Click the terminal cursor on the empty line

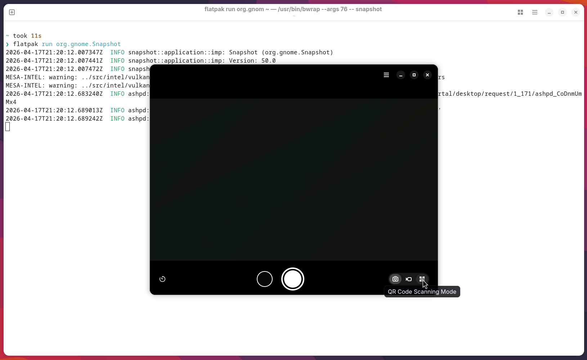click(8, 127)
